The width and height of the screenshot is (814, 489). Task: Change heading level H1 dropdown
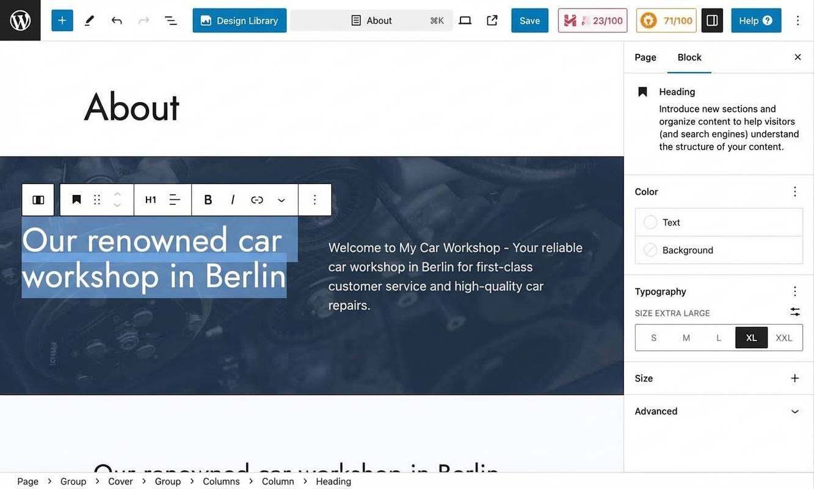(x=150, y=200)
